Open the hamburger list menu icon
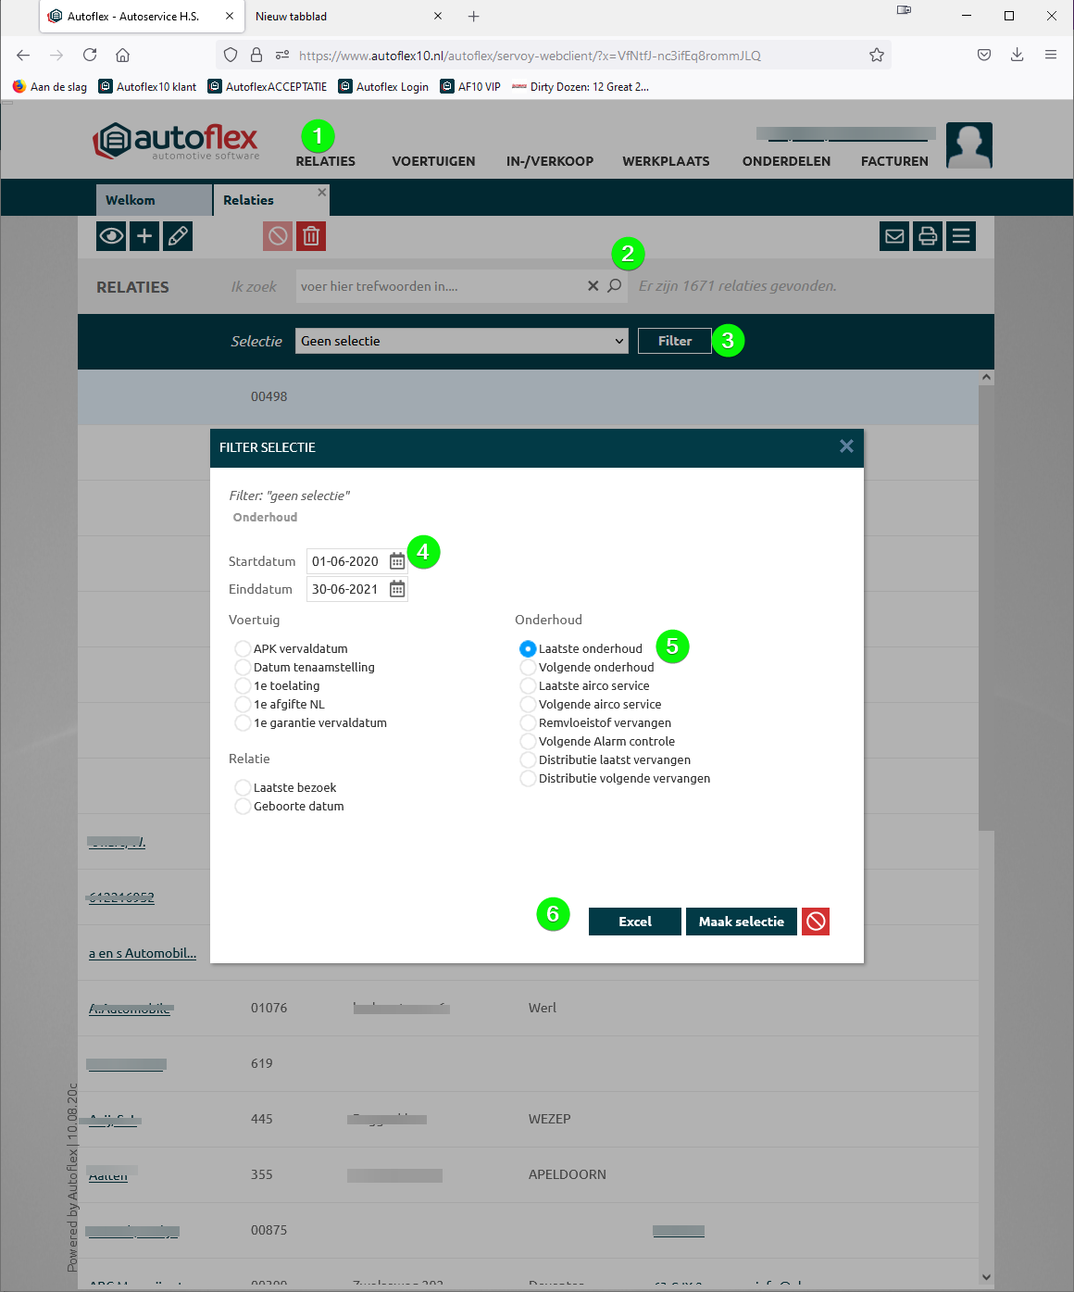 pyautogui.click(x=961, y=236)
